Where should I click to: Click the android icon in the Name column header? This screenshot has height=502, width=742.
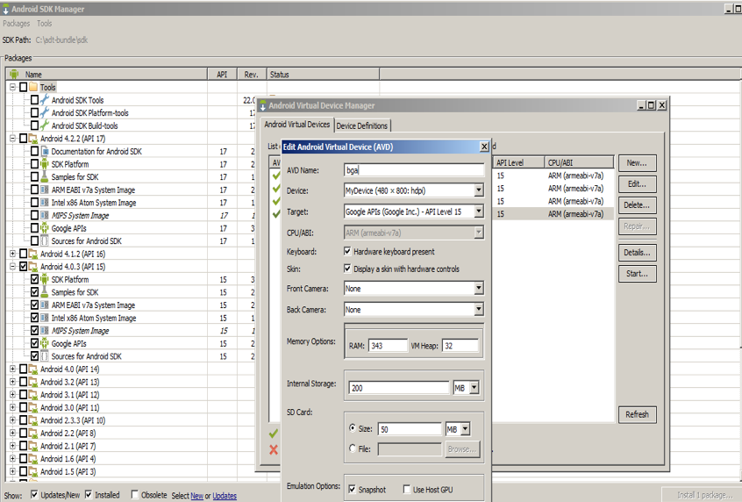[14, 74]
